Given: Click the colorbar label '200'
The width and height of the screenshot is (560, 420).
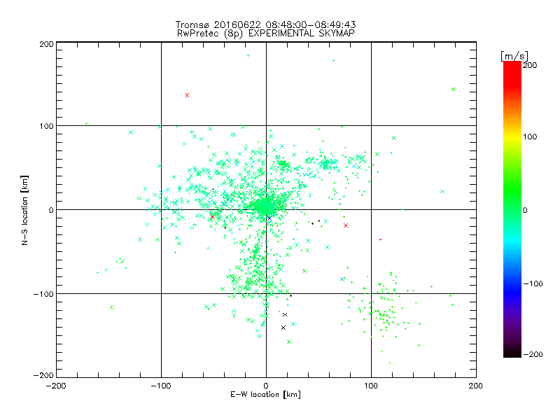Looking at the screenshot, I should tap(530, 65).
